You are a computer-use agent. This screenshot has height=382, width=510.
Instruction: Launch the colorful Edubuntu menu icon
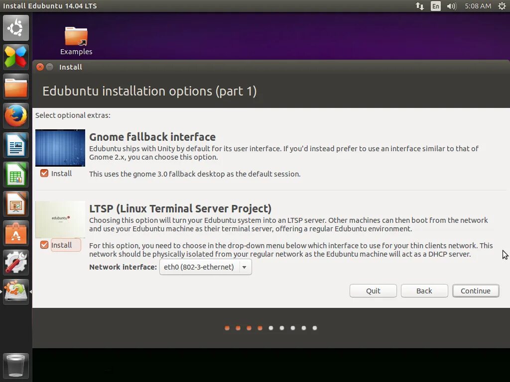[x=16, y=57]
